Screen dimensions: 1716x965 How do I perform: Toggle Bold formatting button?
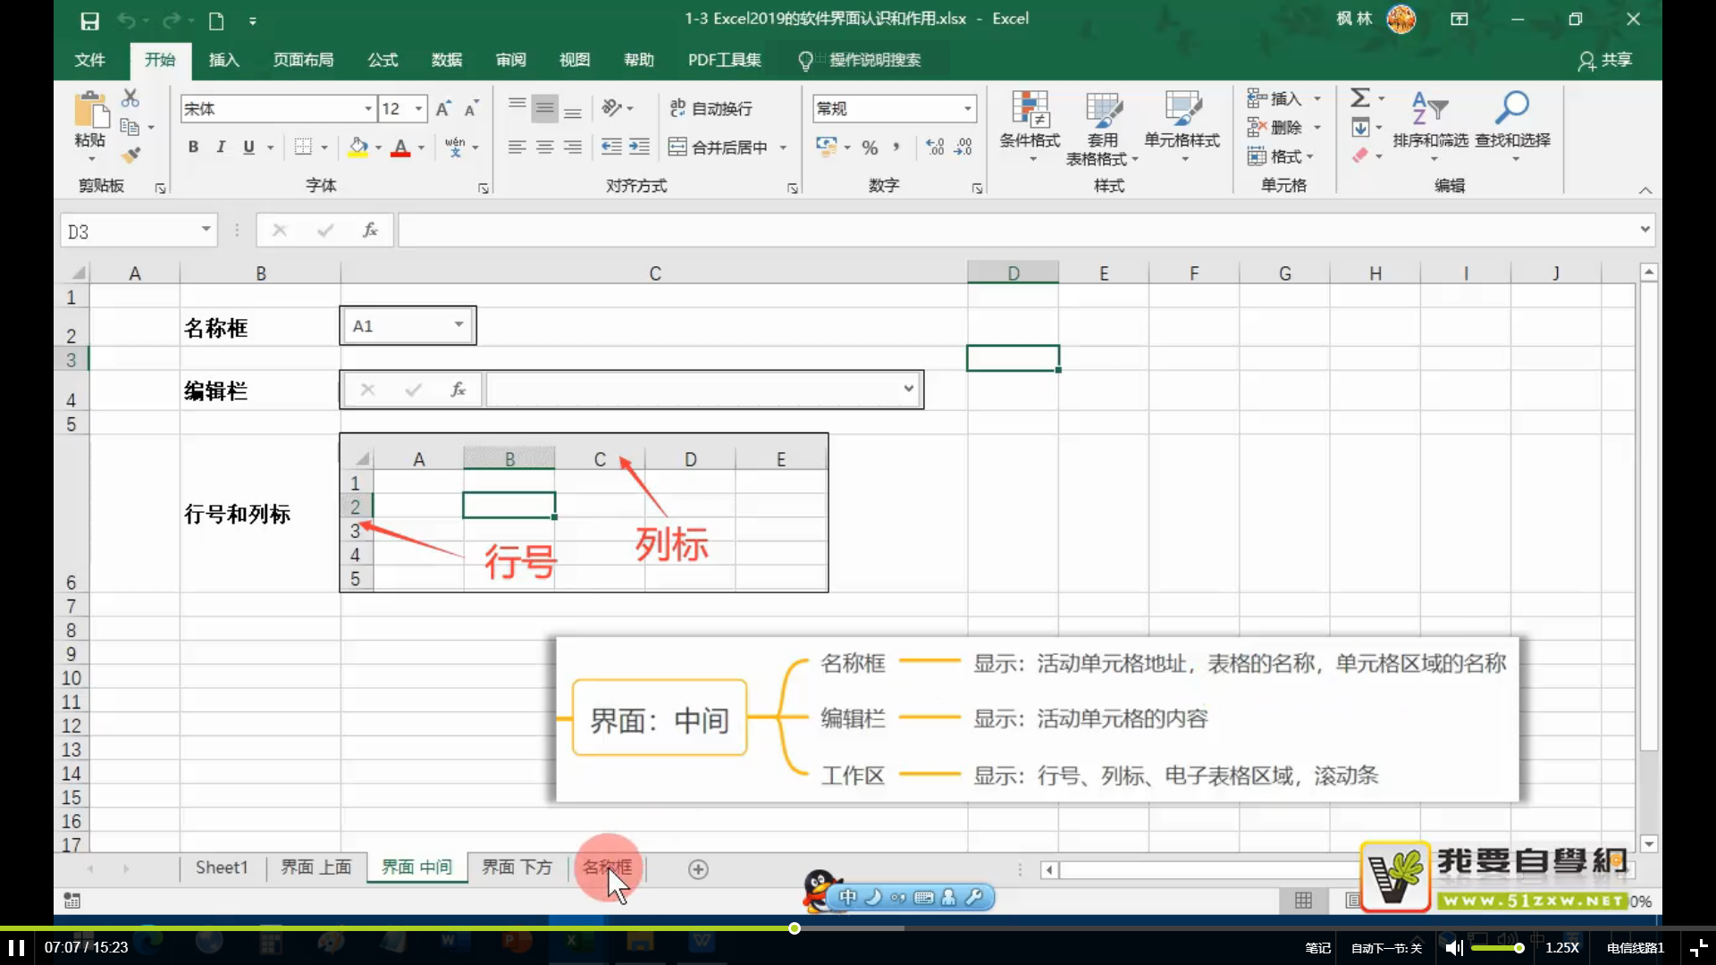click(x=193, y=147)
